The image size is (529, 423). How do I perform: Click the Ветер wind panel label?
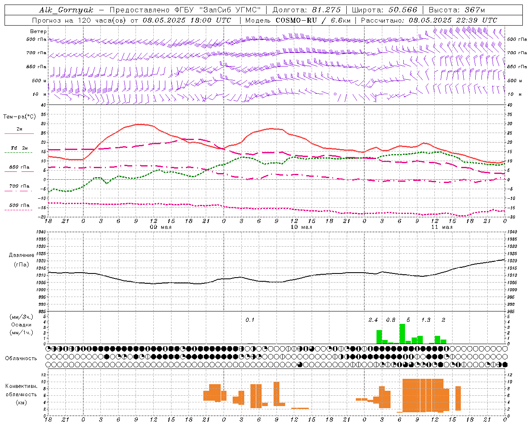tap(38, 31)
